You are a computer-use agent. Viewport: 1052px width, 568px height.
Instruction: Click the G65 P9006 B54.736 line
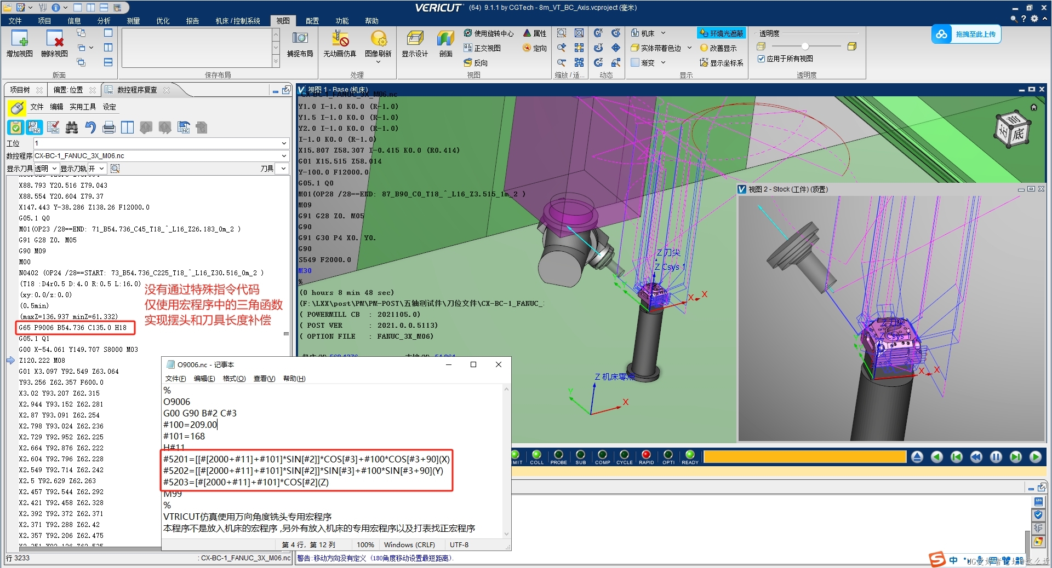click(x=73, y=328)
